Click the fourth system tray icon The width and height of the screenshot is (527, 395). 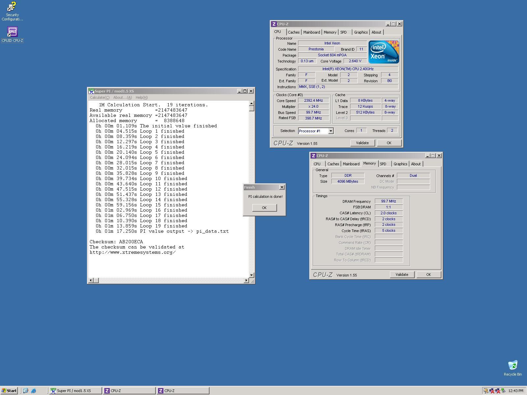click(x=503, y=391)
